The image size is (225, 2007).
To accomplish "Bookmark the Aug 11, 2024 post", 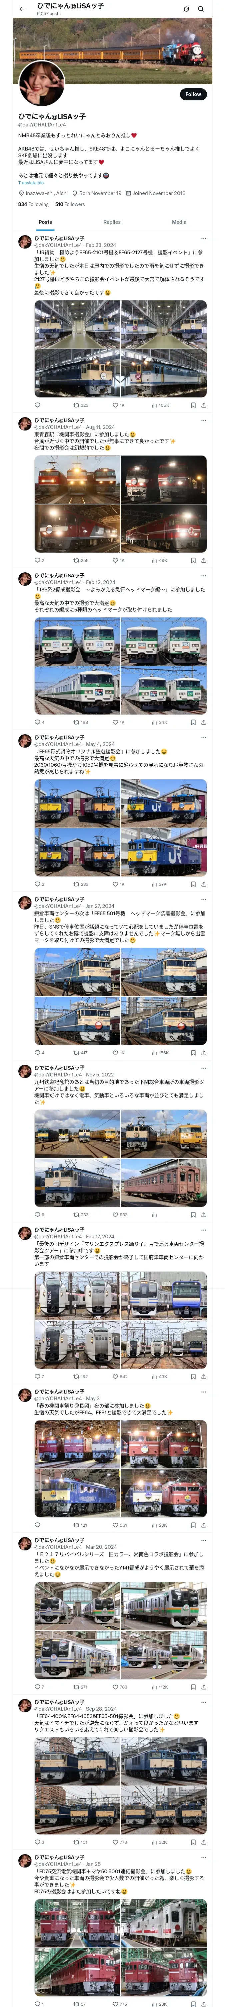I will (194, 560).
